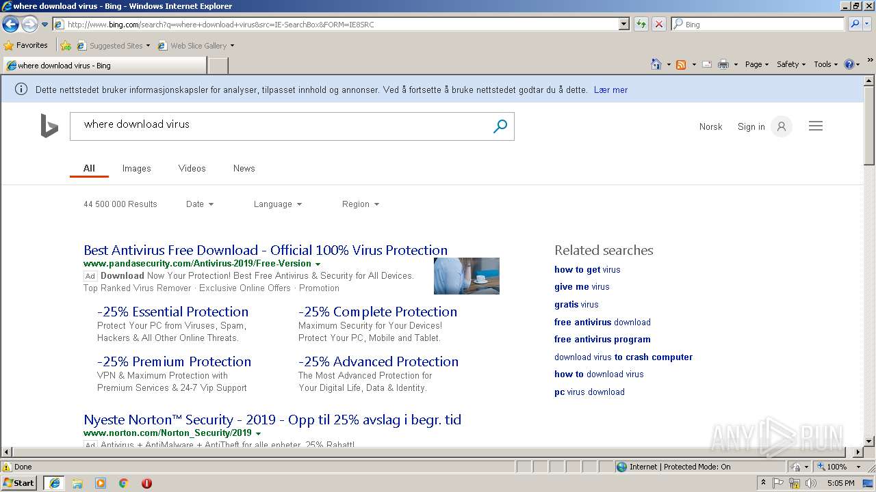Click the Bing page search query field
Viewport: 876px width, 492px height.
click(x=281, y=126)
